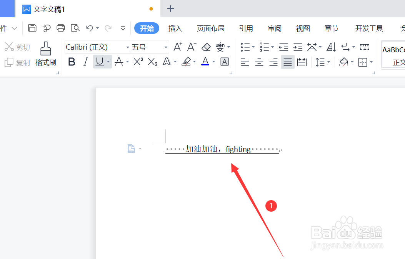
Task: Click the Redo arrow icon
Action: pos(108,28)
